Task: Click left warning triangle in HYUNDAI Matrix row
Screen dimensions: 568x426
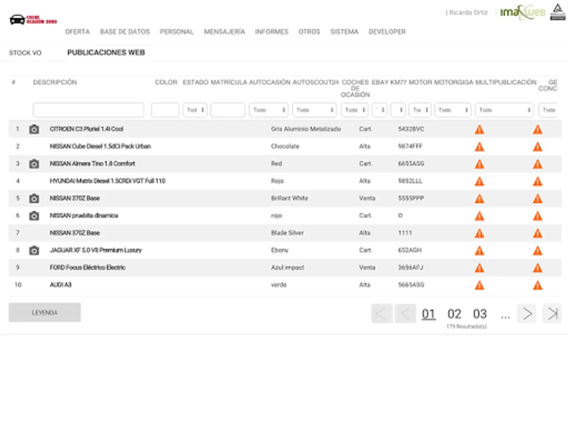Action: [x=479, y=181]
